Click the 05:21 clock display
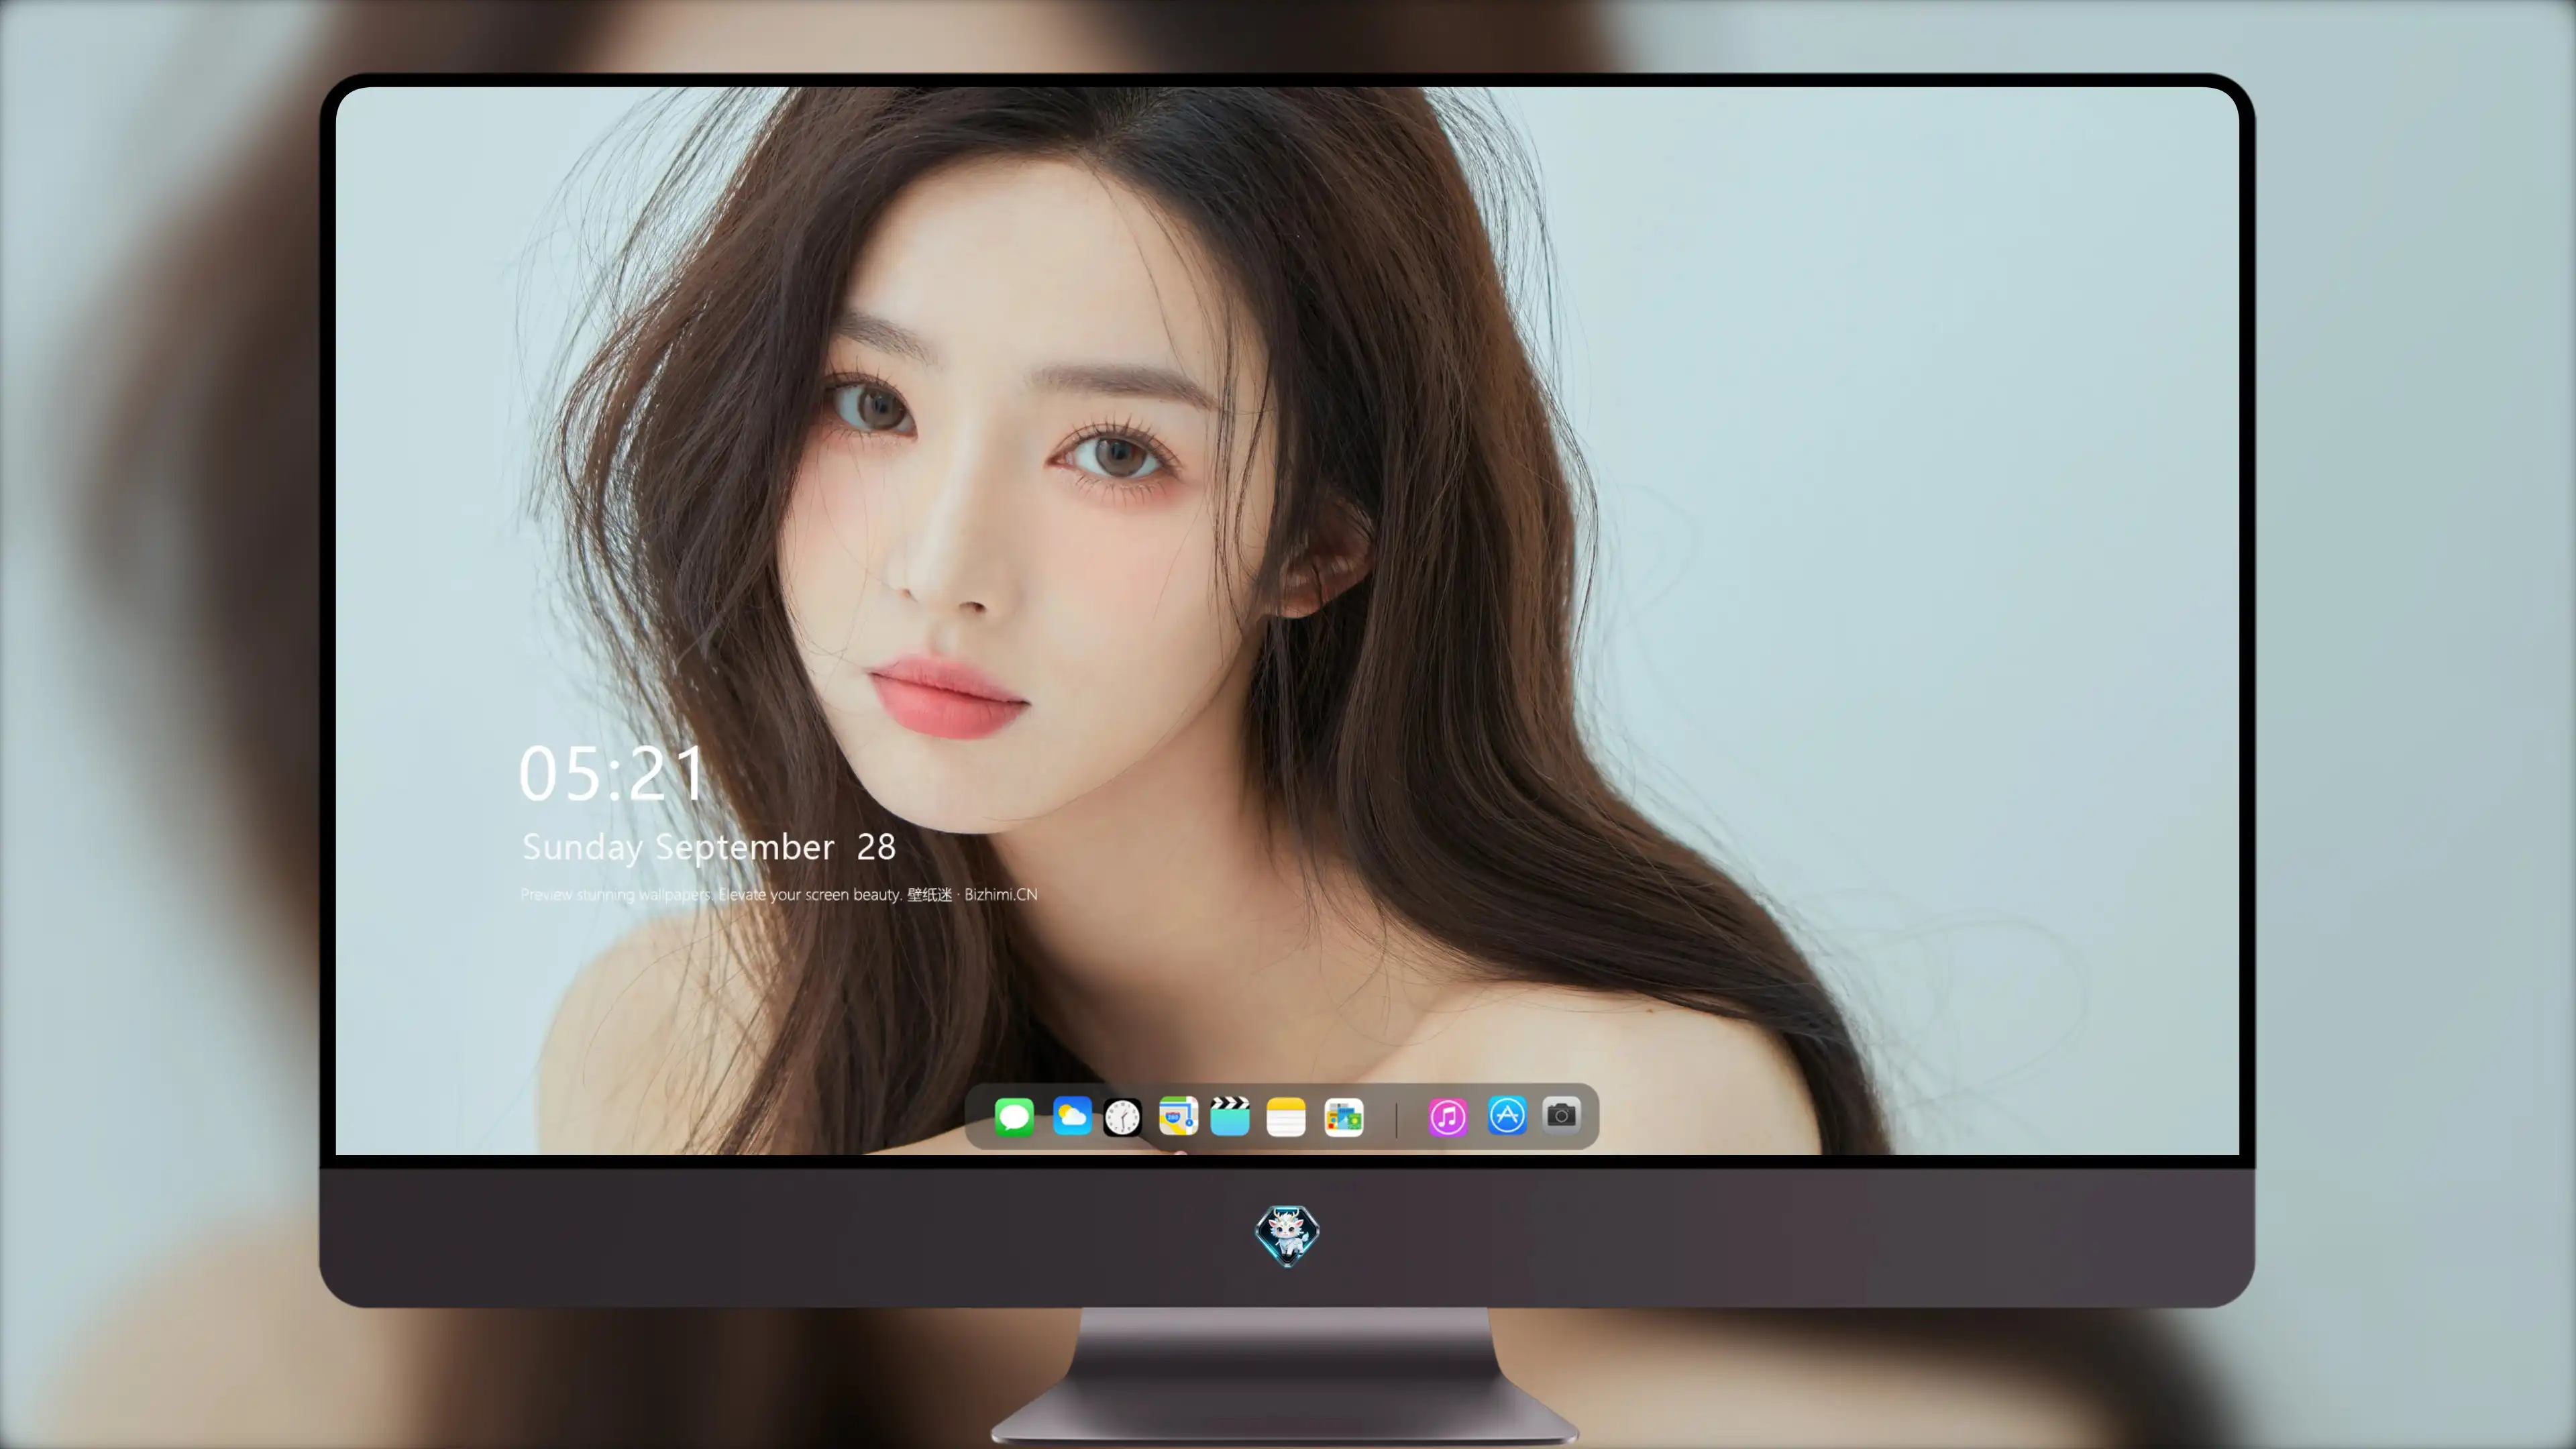This screenshot has width=2576, height=1449. click(612, 773)
